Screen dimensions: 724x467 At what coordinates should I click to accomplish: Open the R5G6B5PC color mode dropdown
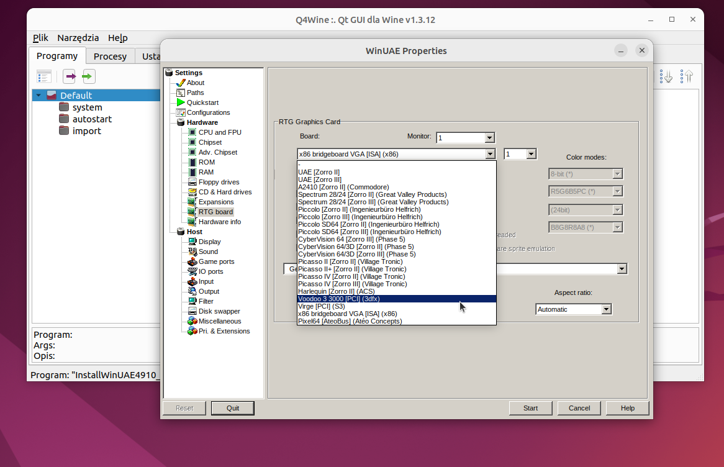point(617,191)
